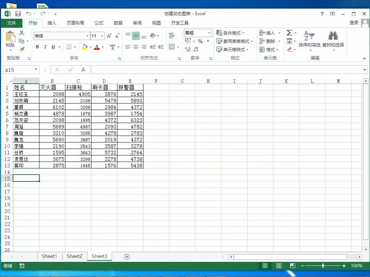Click the borders icon
The height and width of the screenshot is (277, 370).
click(69, 47)
